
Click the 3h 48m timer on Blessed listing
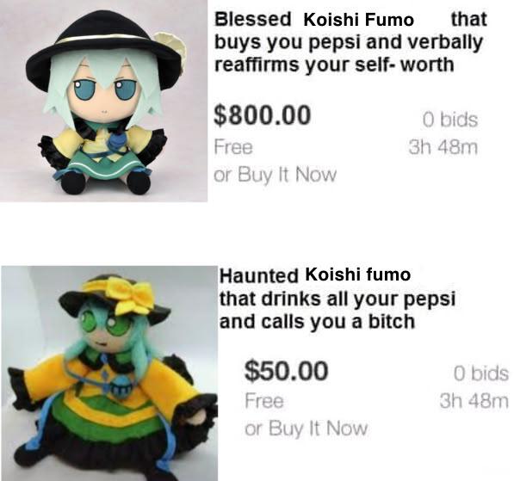click(x=443, y=147)
